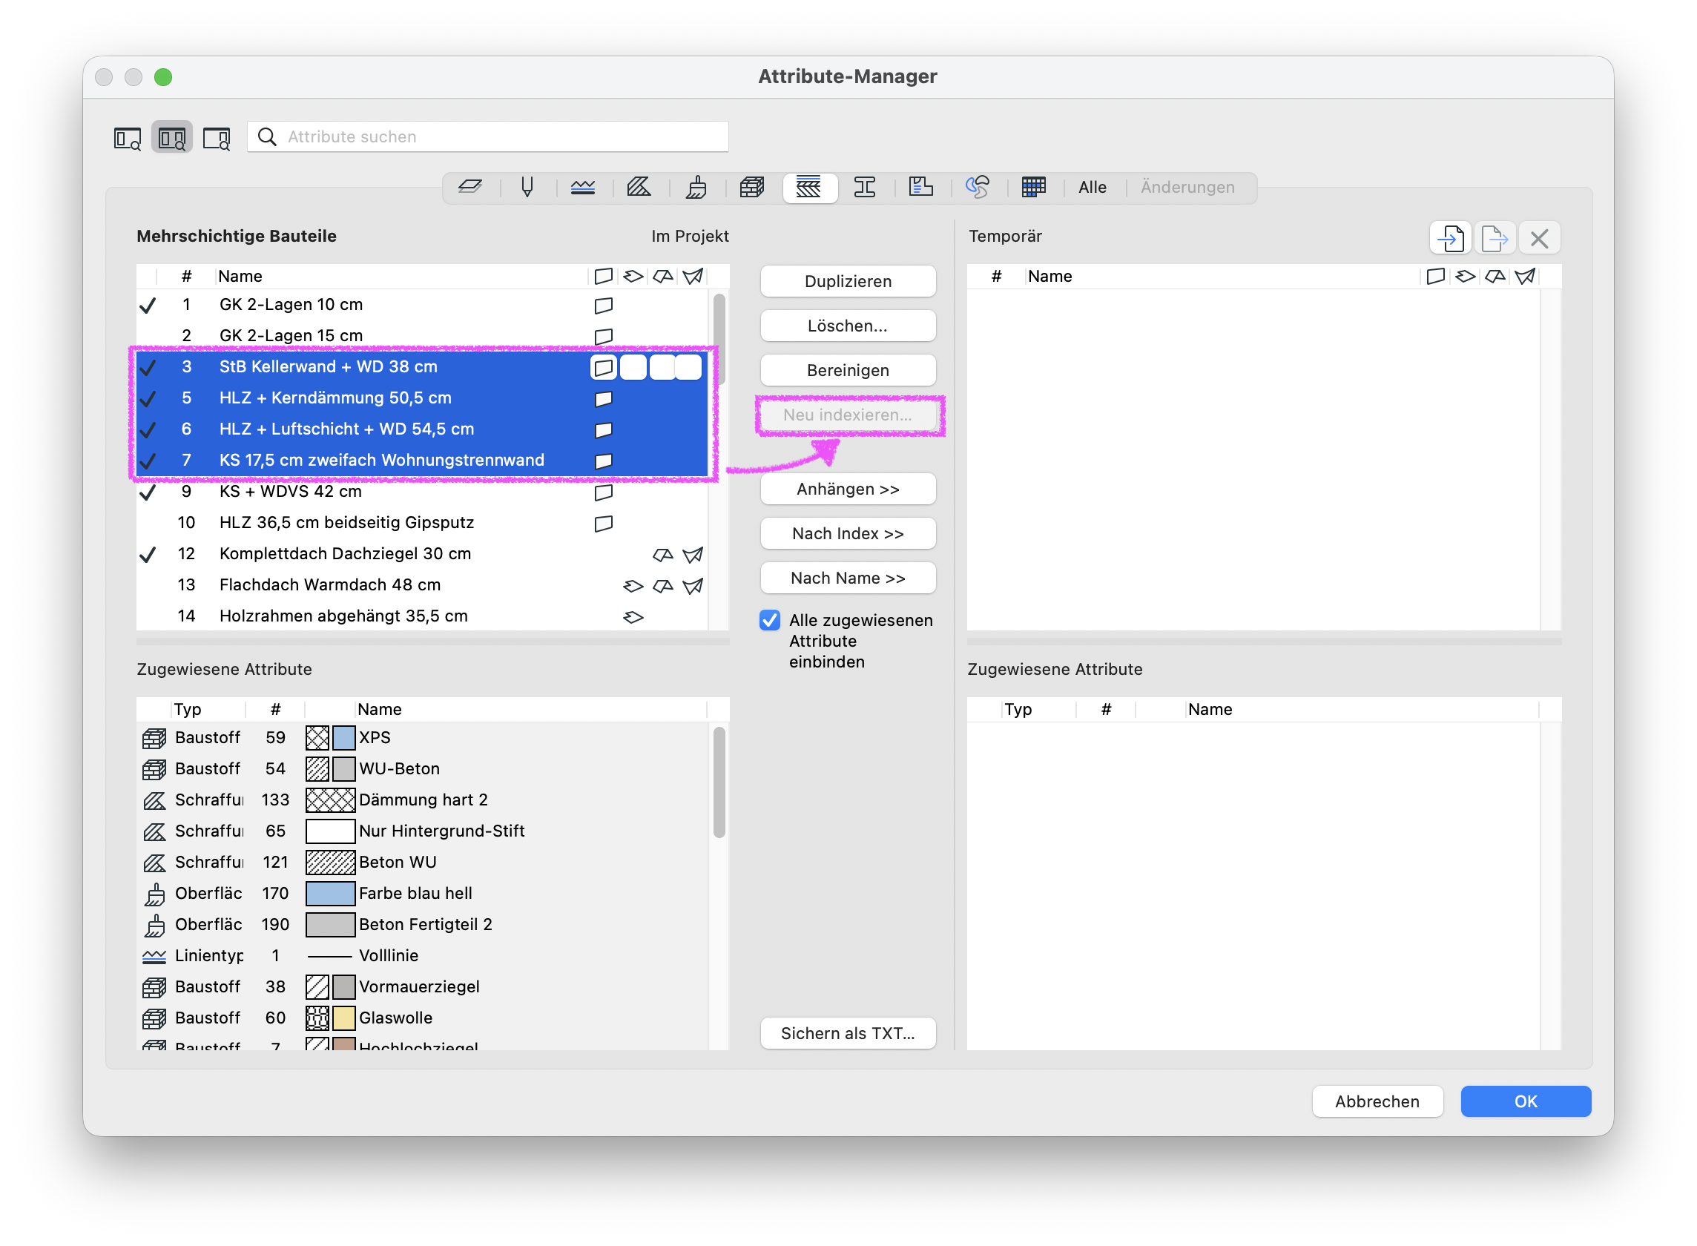The image size is (1697, 1246).
Task: Click Bereinigen button
Action: tap(848, 370)
